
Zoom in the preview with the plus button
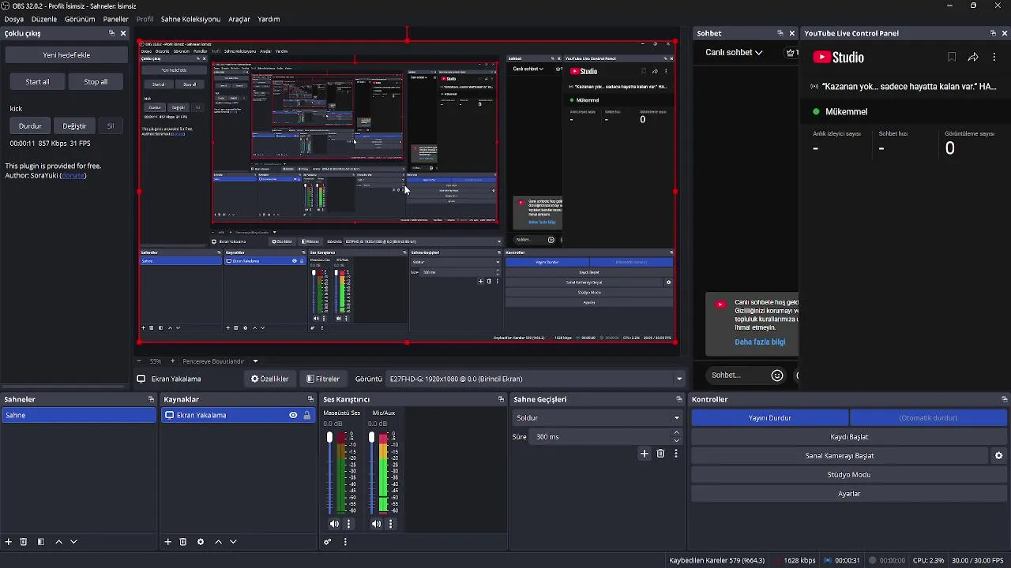(172, 361)
